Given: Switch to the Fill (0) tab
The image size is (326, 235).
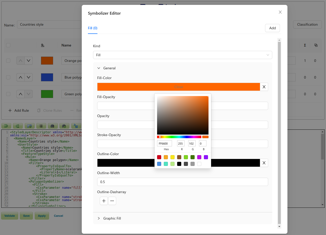Looking at the screenshot, I should click(x=93, y=28).
